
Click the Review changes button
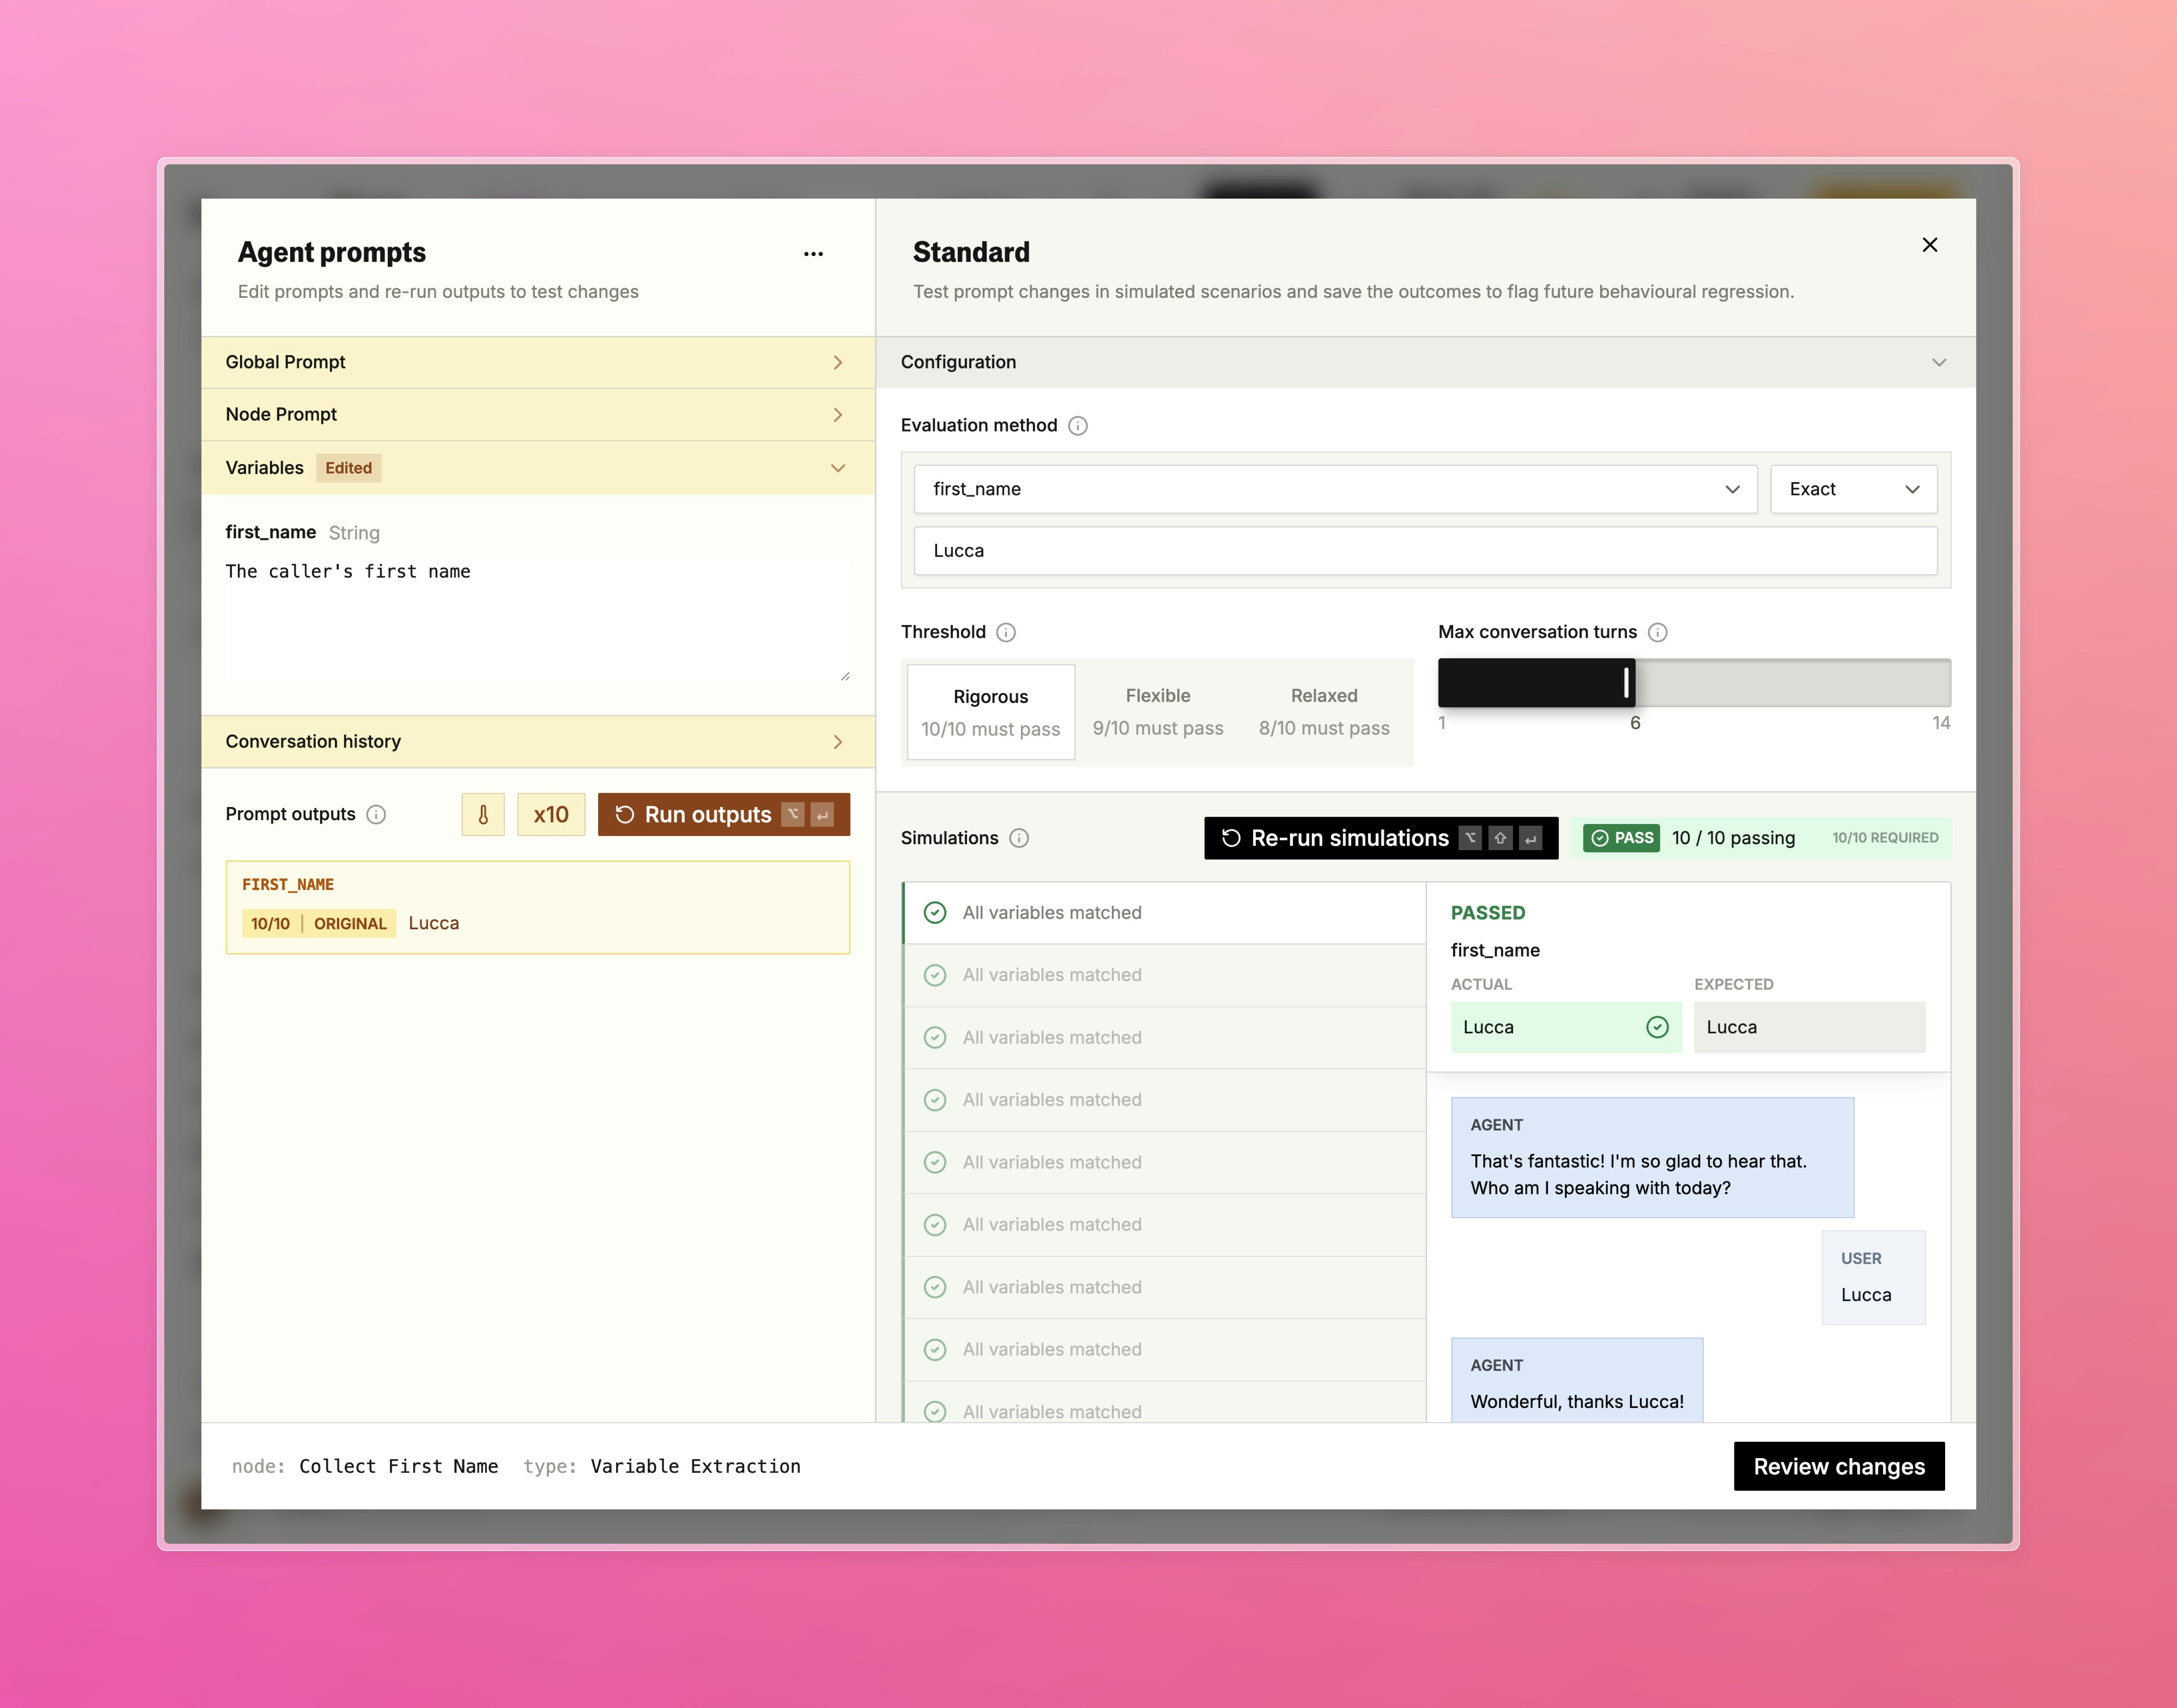click(x=1838, y=1466)
